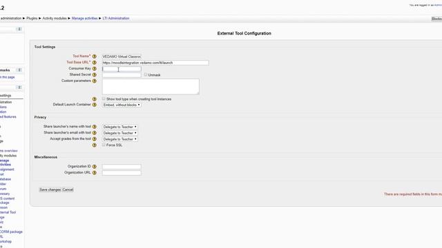Open Accept grades from the tool dropdown
The width and height of the screenshot is (442, 248).
coord(119,139)
